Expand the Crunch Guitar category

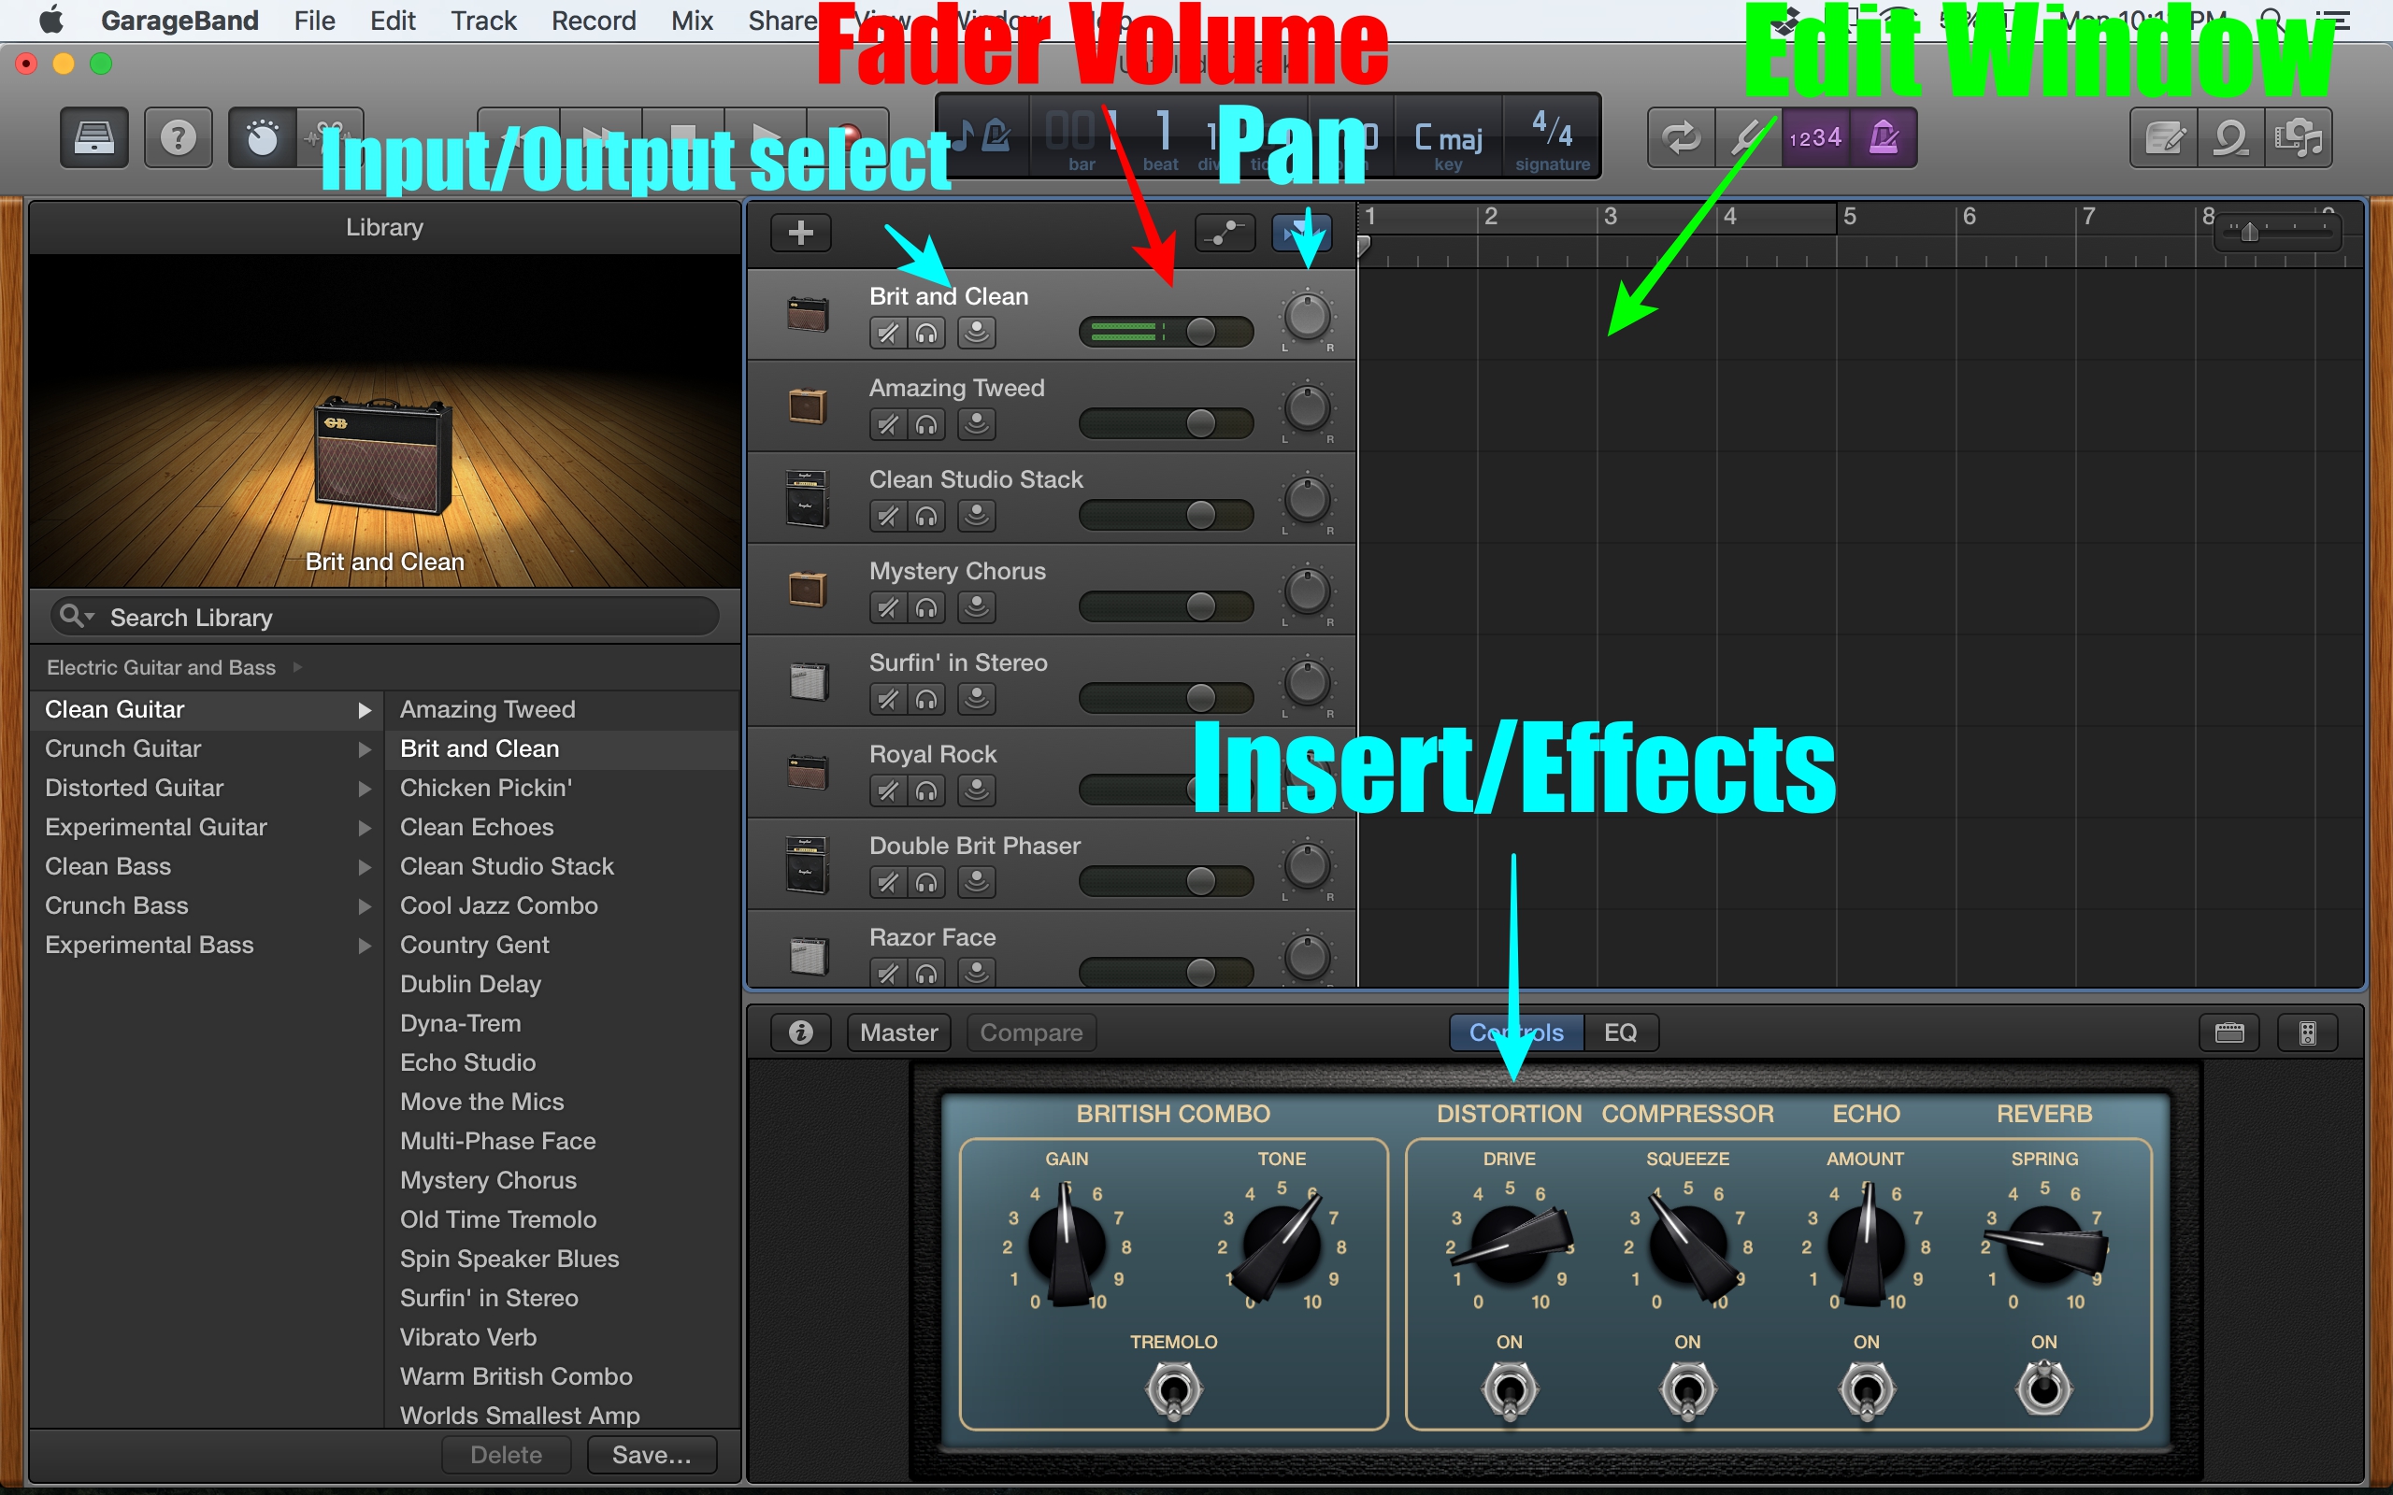click(364, 749)
